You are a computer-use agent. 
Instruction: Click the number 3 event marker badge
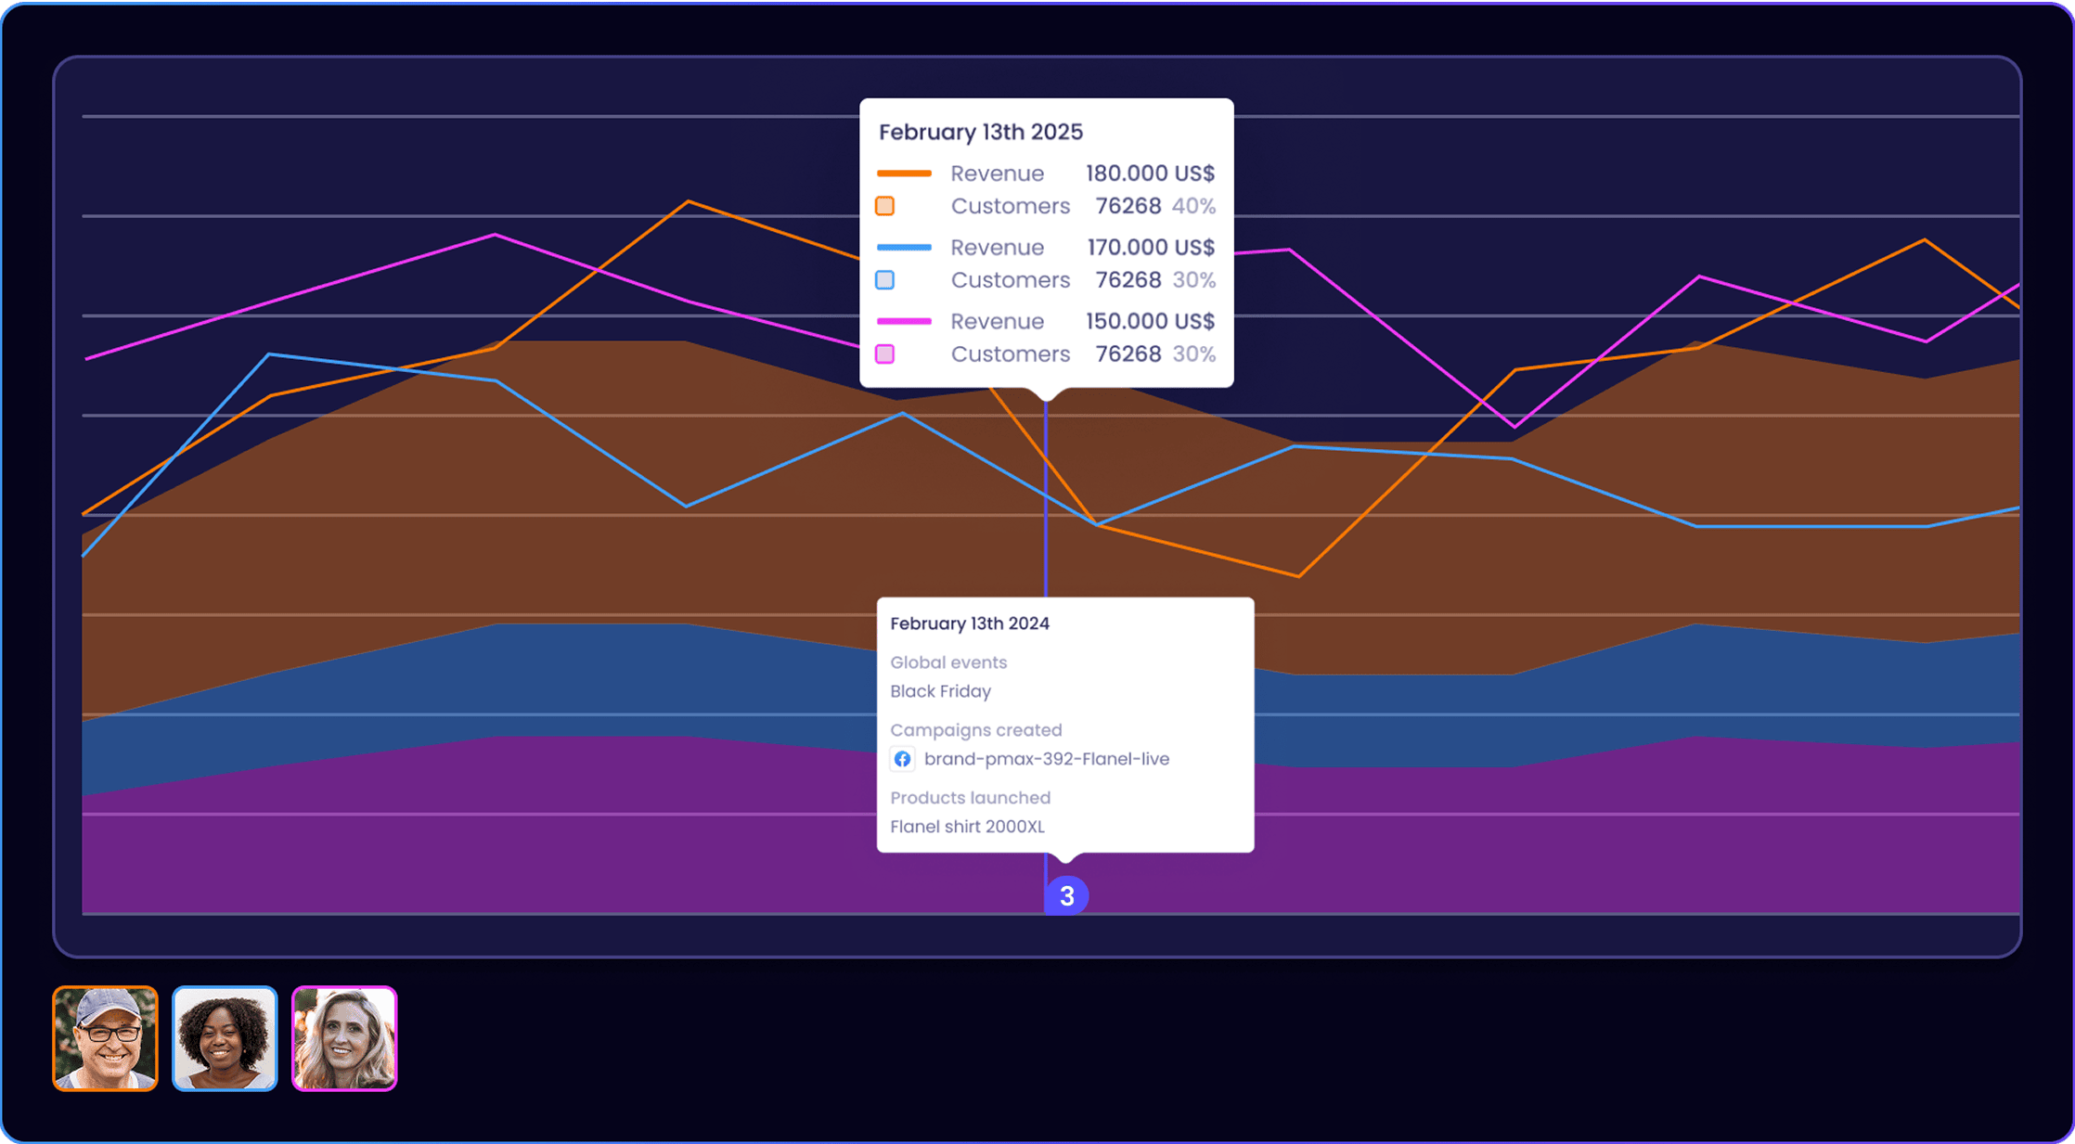coord(1066,895)
